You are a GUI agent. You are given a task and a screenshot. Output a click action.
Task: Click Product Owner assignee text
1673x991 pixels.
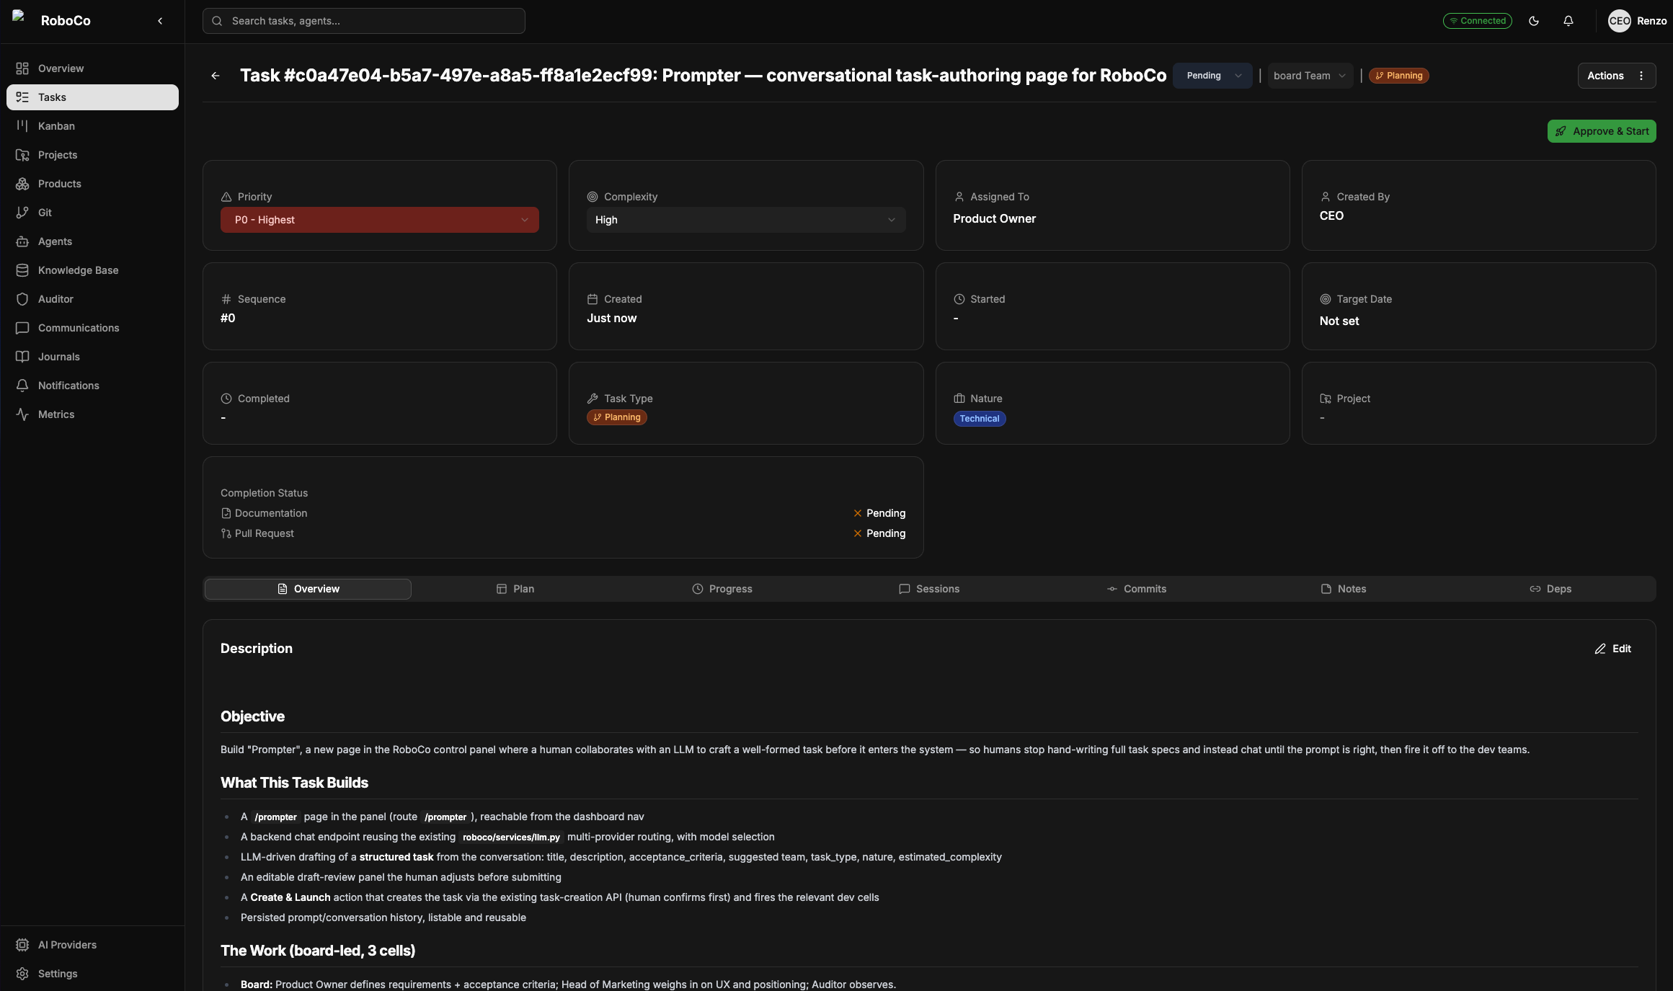[x=994, y=218]
